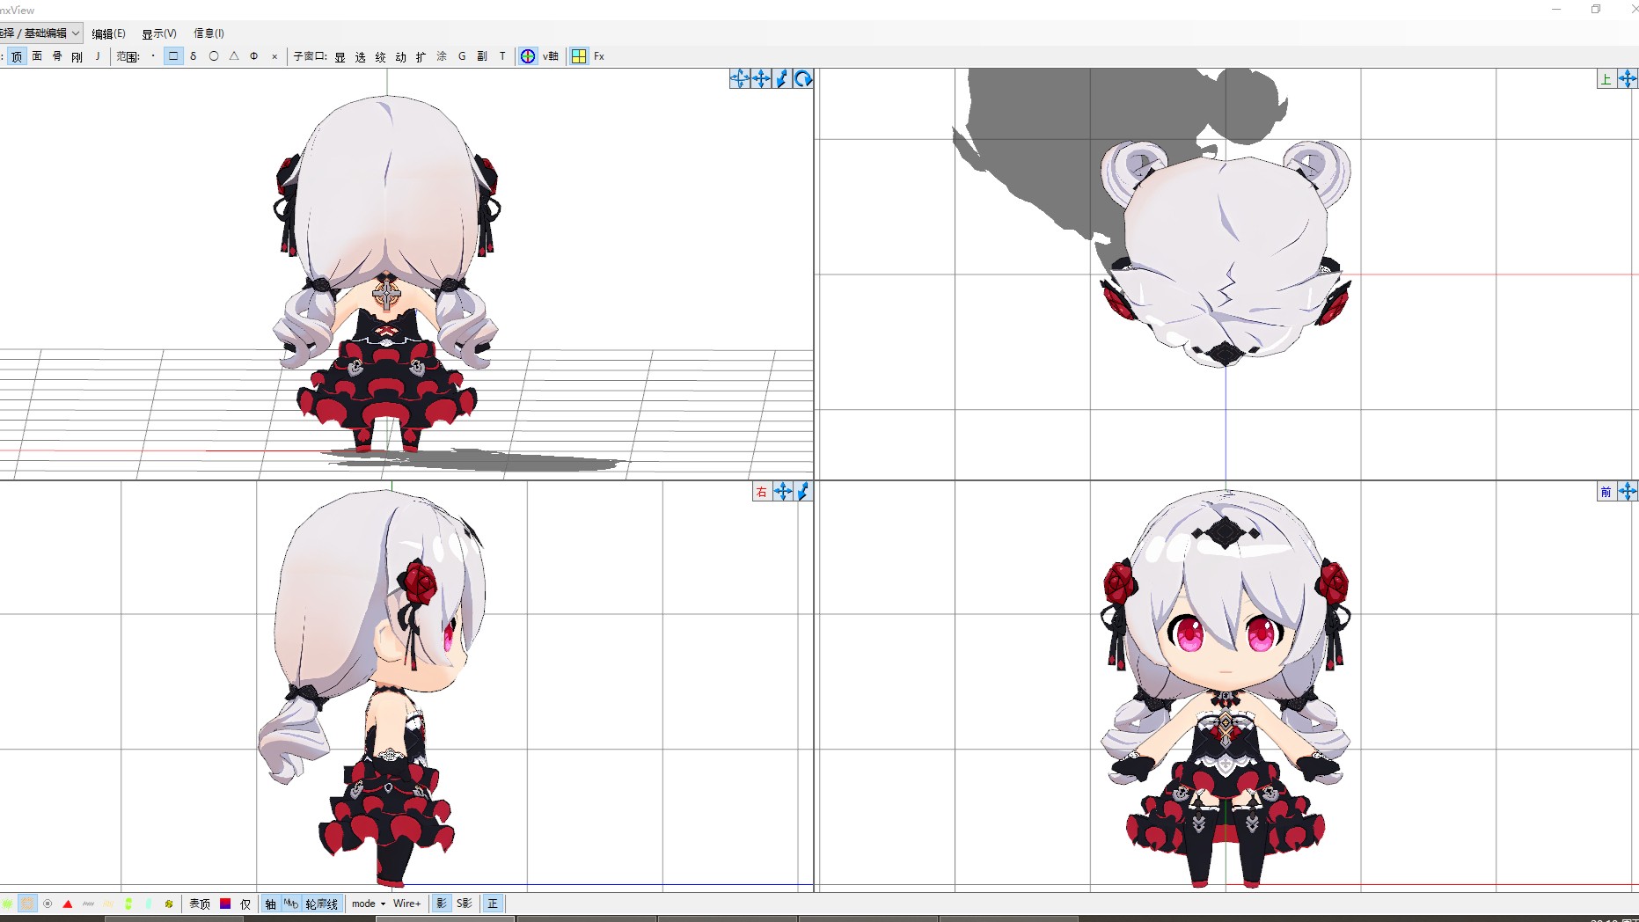Click the red-blue gradient square icon
Image resolution: width=1639 pixels, height=922 pixels.
225,904
